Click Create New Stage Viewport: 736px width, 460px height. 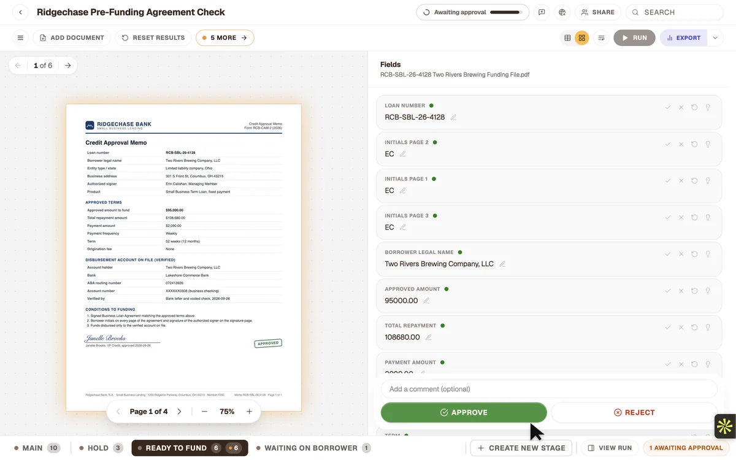point(521,448)
